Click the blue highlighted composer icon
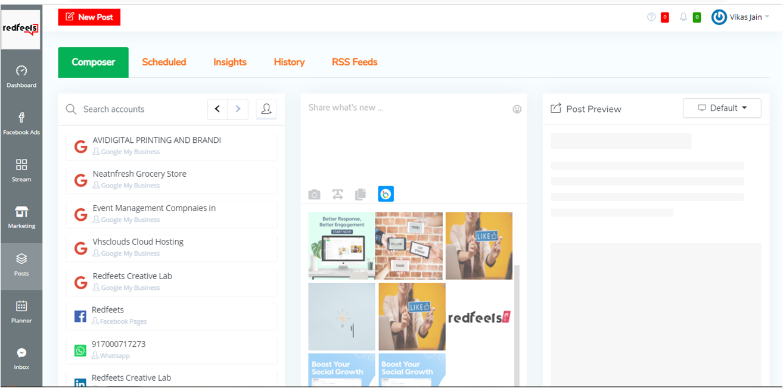The width and height of the screenshot is (783, 388). coord(386,194)
